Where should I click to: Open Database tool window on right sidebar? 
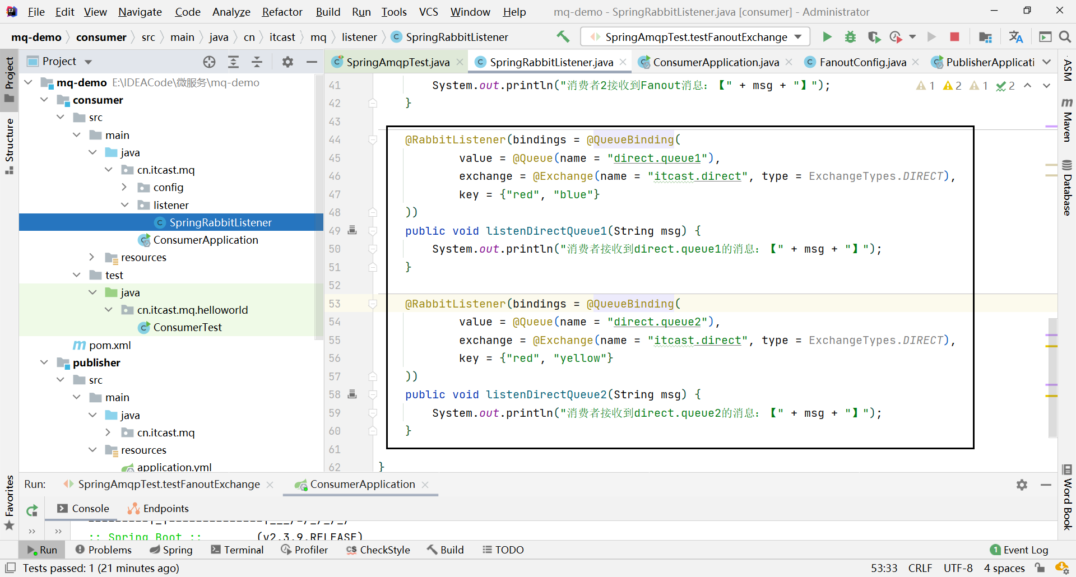[x=1067, y=188]
